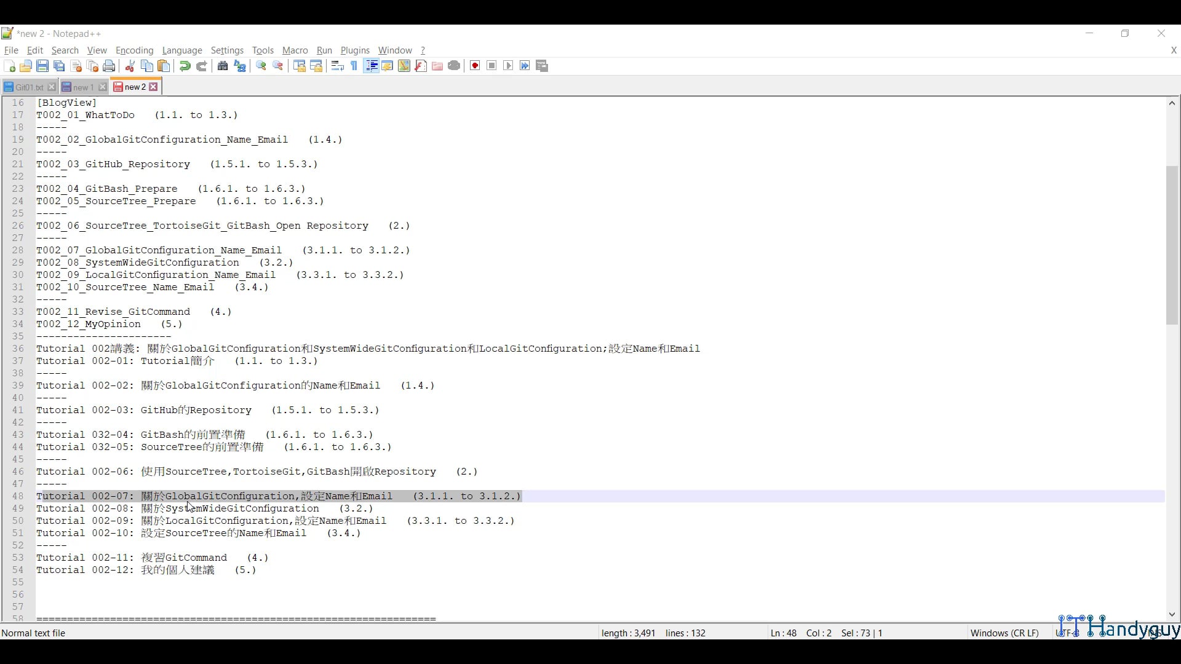Image resolution: width=1181 pixels, height=664 pixels.
Task: Print the current document
Action: 109,66
